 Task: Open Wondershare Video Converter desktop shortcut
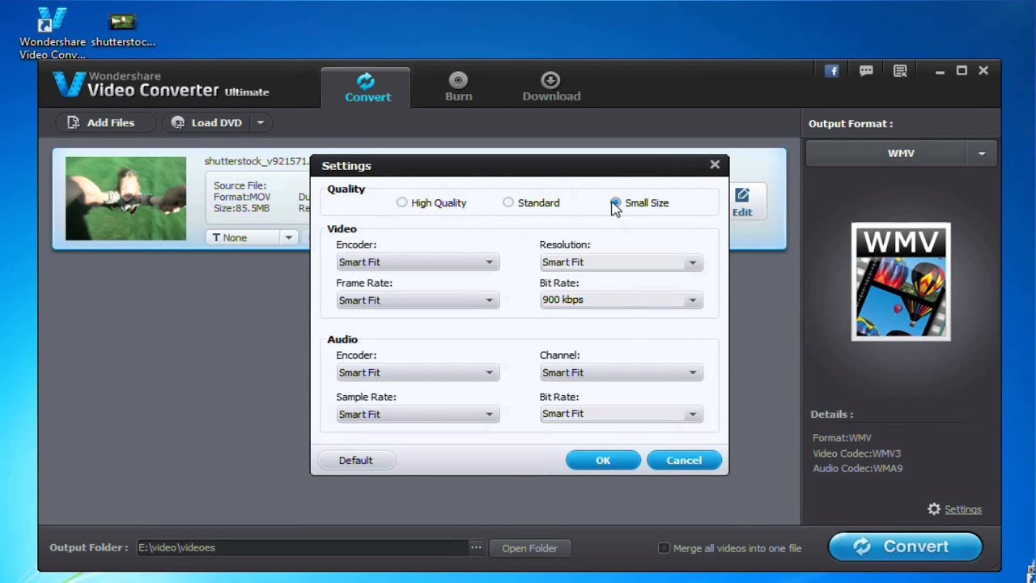tap(53, 32)
